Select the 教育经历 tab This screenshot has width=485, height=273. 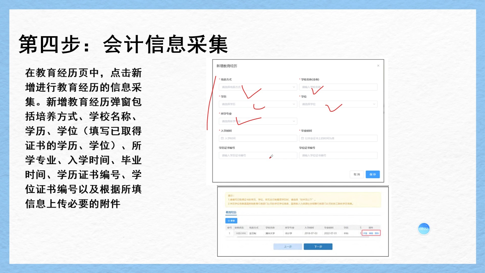[231, 212]
